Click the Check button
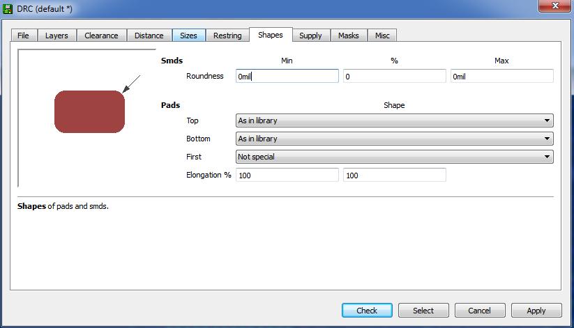 [367, 310]
